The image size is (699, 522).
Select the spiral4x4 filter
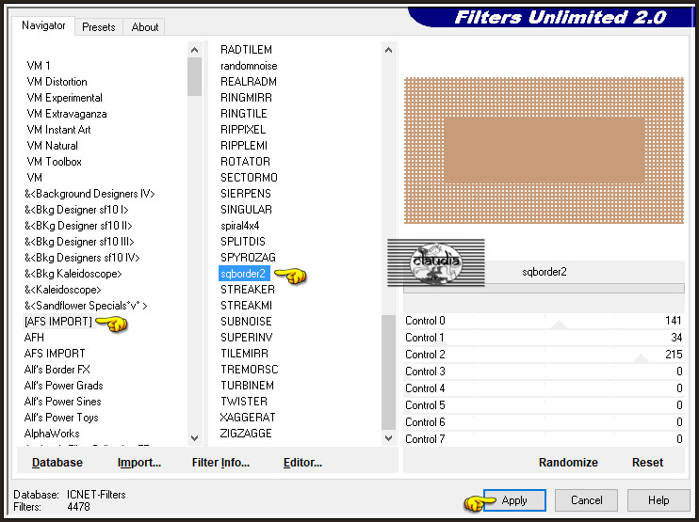(x=240, y=226)
